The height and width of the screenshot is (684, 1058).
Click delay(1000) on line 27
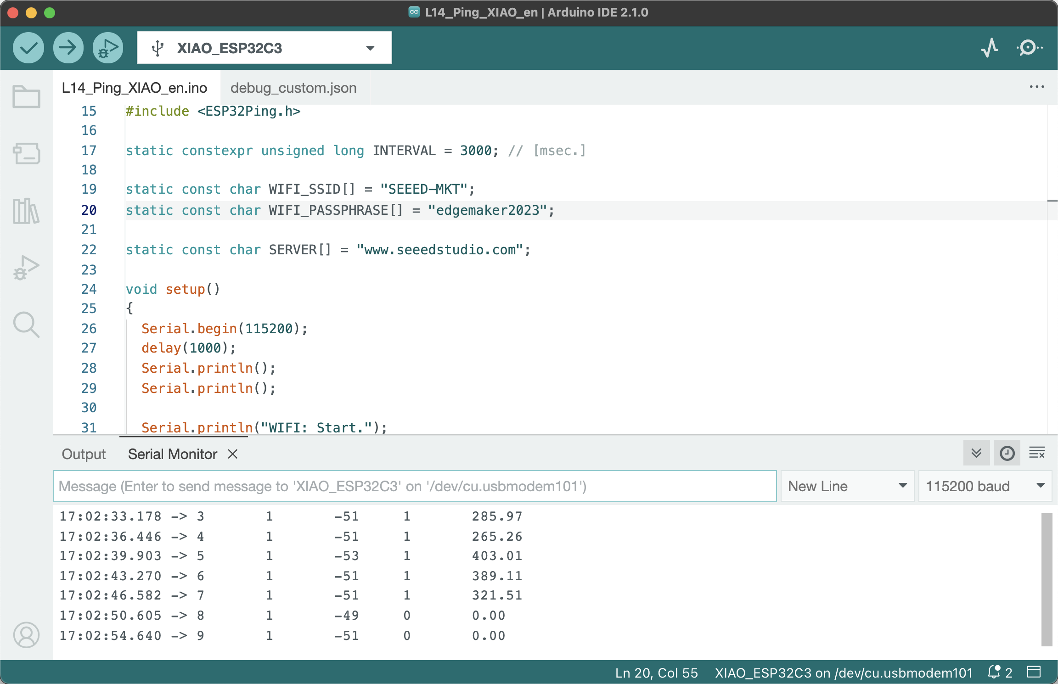coord(189,348)
